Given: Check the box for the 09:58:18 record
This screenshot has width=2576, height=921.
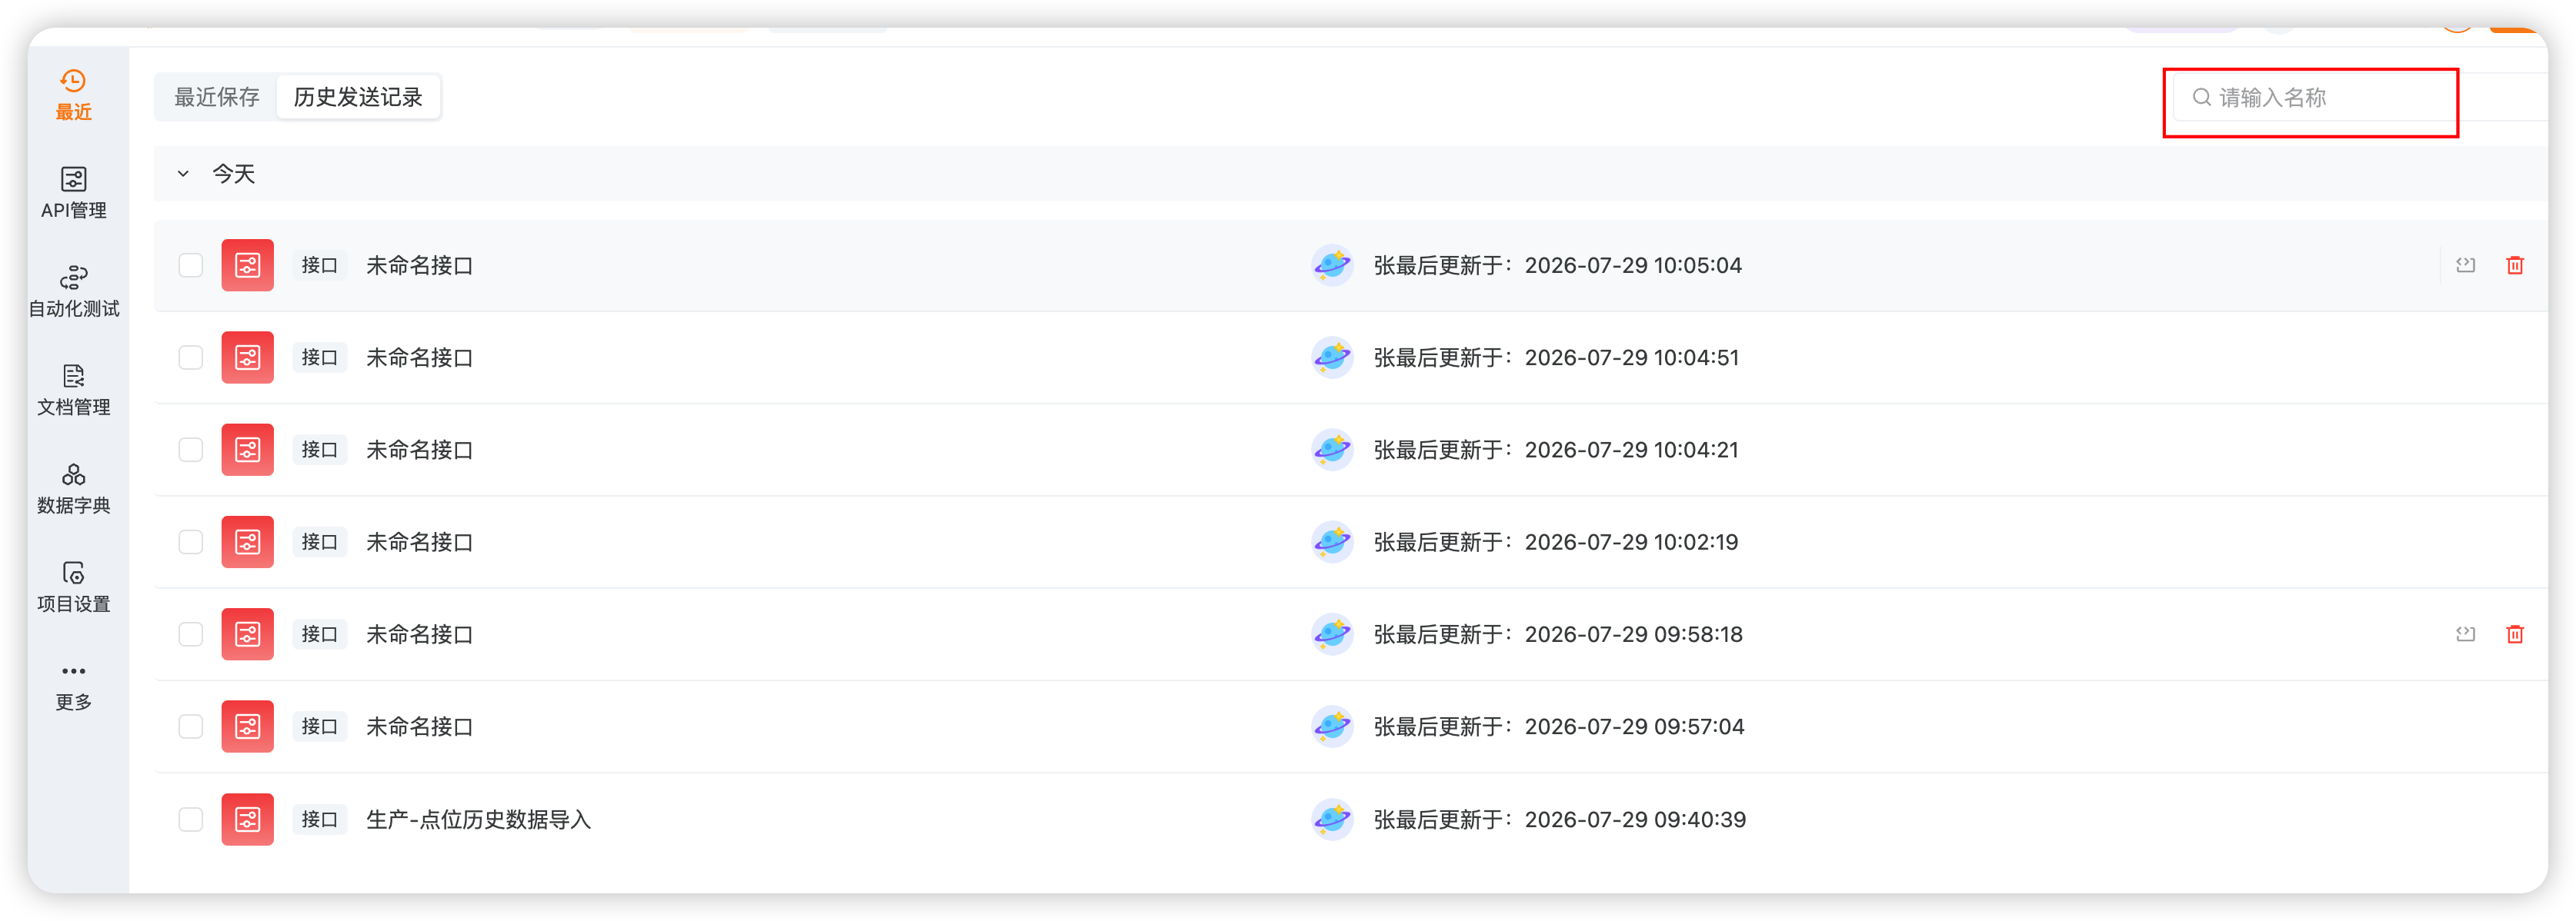Looking at the screenshot, I should click(190, 634).
